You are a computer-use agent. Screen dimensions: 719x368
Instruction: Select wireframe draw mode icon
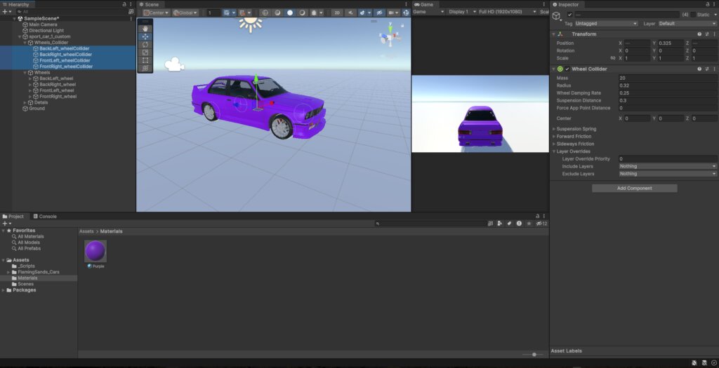[x=265, y=13]
